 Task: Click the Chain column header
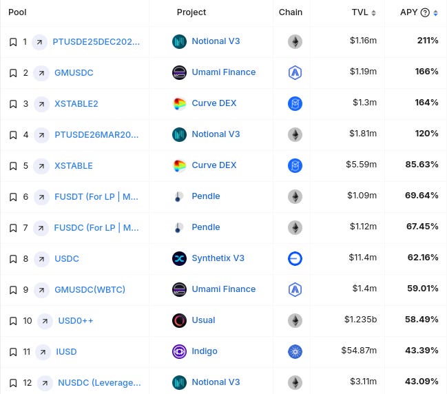tap(291, 12)
